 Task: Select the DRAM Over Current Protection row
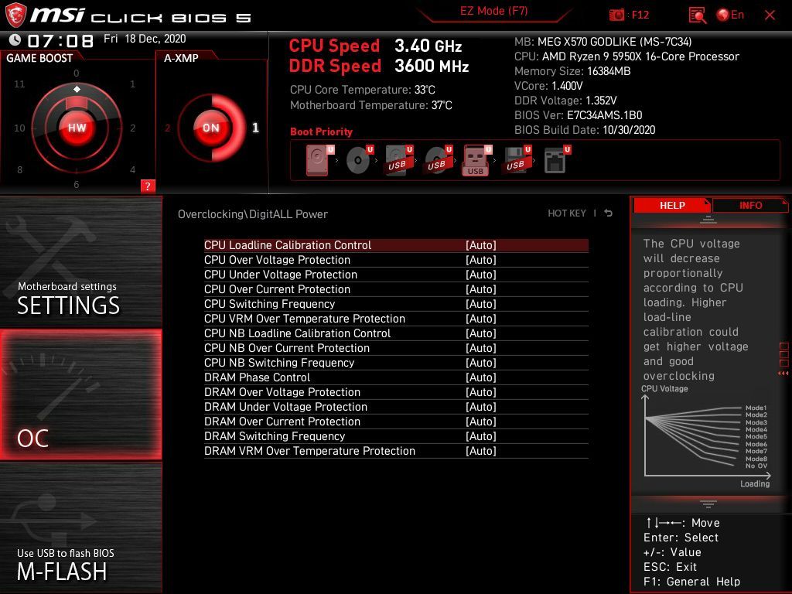pos(396,422)
